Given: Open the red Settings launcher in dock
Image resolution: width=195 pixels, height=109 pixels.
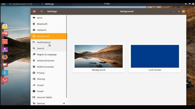Looking at the screenshot, I should pos(5,80).
